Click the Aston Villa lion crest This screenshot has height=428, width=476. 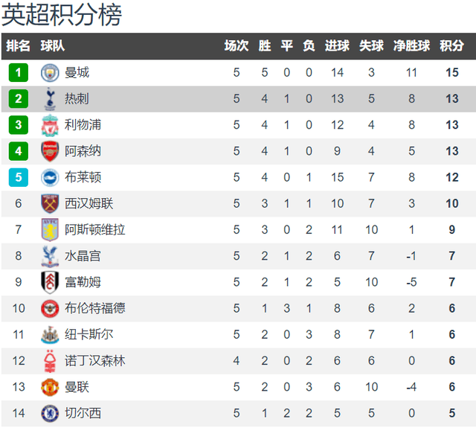(x=50, y=230)
